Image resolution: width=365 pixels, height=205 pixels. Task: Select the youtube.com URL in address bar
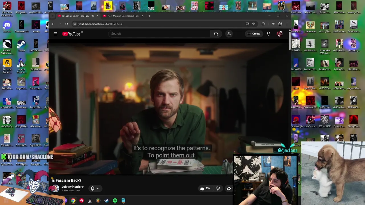[x=100, y=24]
